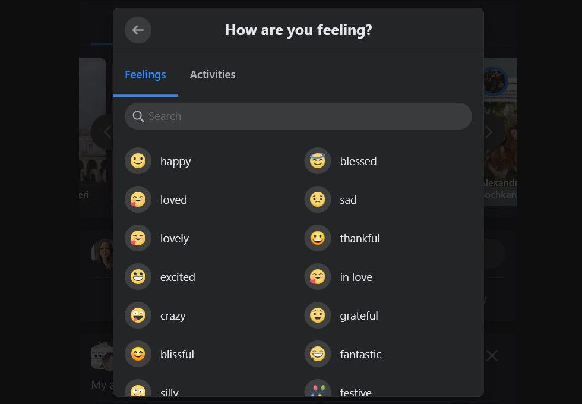
Task: Click the search magnifier icon
Action: point(138,116)
